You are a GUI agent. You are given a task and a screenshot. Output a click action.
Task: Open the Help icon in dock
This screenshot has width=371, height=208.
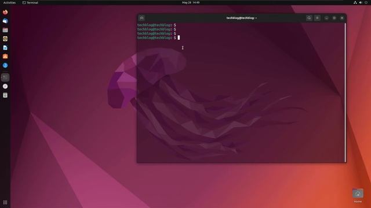pyautogui.click(x=5, y=65)
